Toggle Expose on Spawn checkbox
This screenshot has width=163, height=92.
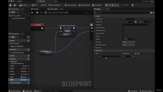(x=123, y=33)
